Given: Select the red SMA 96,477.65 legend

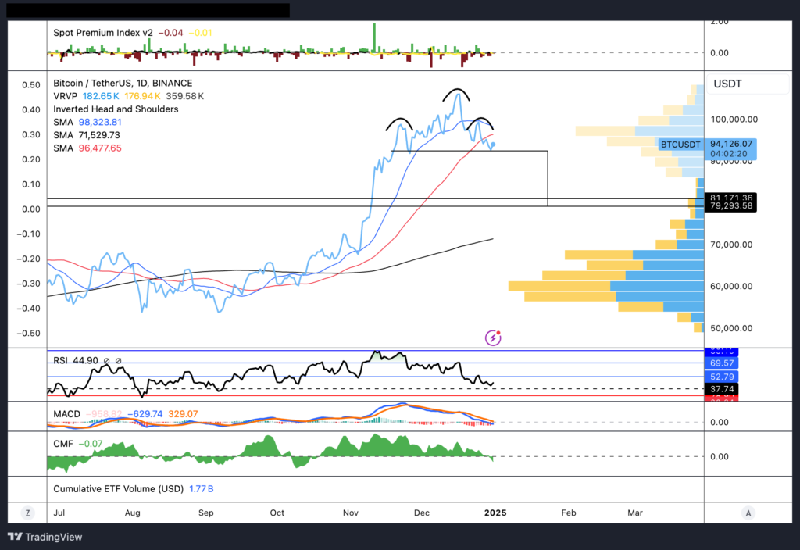Looking at the screenshot, I should pyautogui.click(x=62, y=148).
